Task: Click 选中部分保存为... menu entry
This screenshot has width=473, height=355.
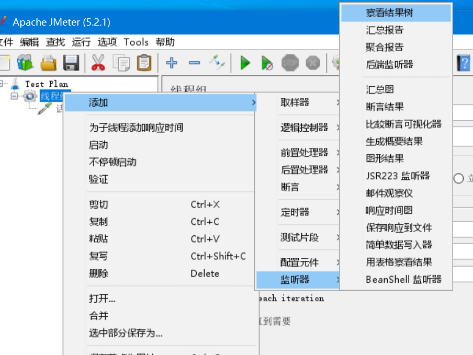Action: coord(161,333)
